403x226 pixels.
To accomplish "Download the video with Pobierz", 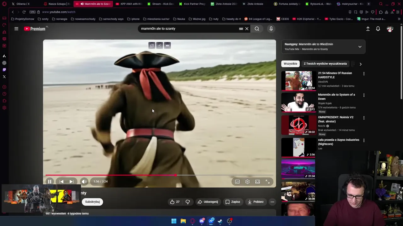I will (256, 202).
